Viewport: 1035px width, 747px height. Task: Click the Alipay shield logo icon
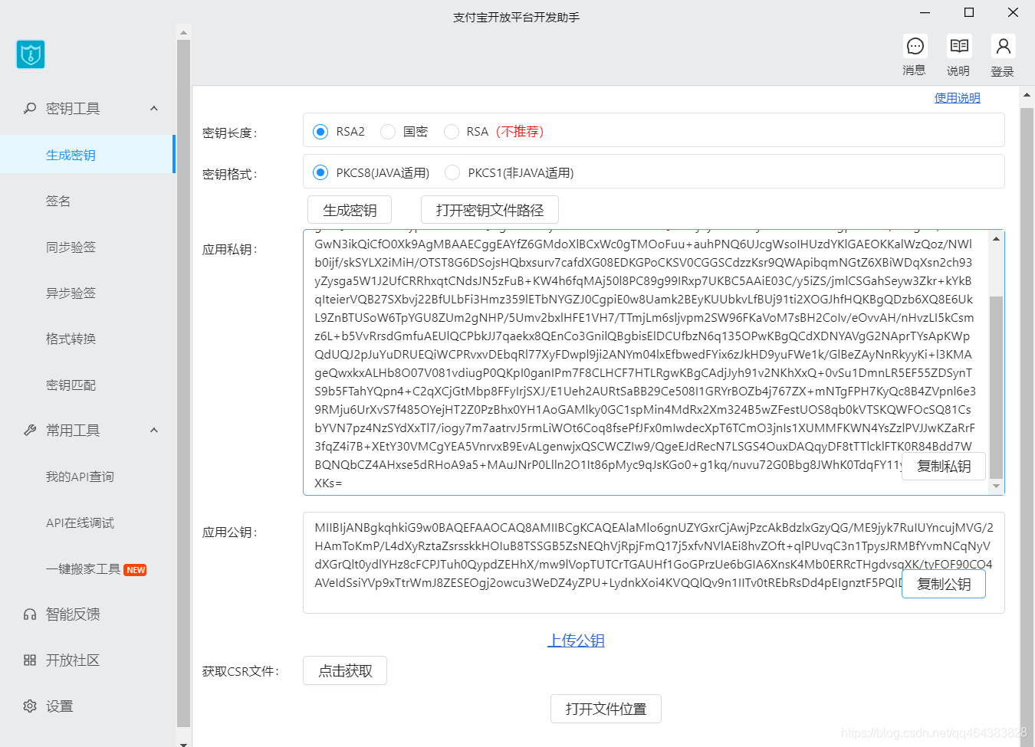pyautogui.click(x=31, y=54)
